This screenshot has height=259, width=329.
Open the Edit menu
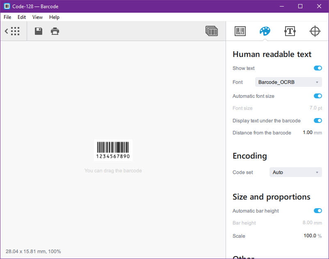[22, 17]
